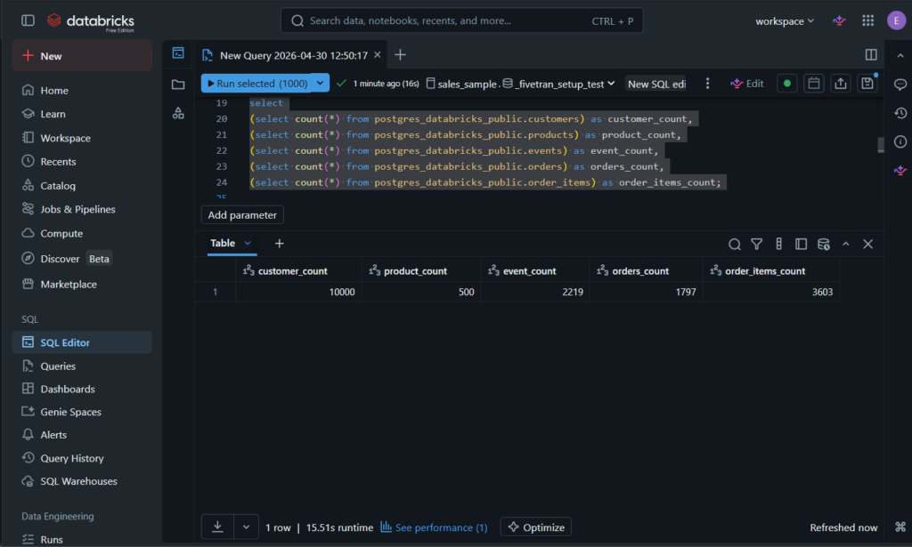Click the green connection status indicator

pyautogui.click(x=787, y=84)
